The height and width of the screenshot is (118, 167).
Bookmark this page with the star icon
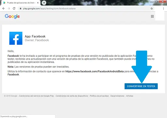click(152, 8)
